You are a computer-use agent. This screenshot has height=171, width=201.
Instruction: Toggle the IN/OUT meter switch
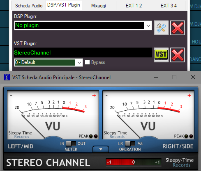71,144
